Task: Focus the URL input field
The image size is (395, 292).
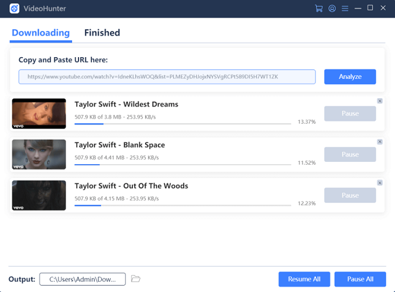Action: pyautogui.click(x=167, y=77)
